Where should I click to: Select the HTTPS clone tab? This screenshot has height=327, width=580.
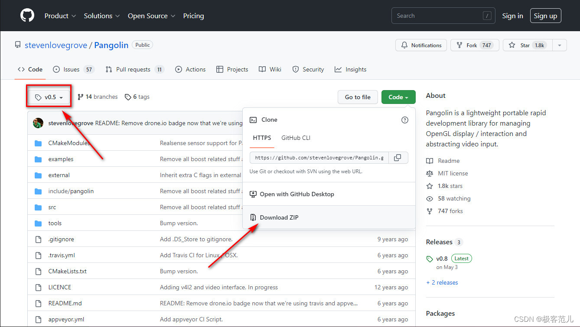[262, 138]
